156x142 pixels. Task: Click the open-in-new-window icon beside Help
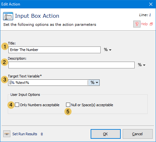click(x=151, y=24)
